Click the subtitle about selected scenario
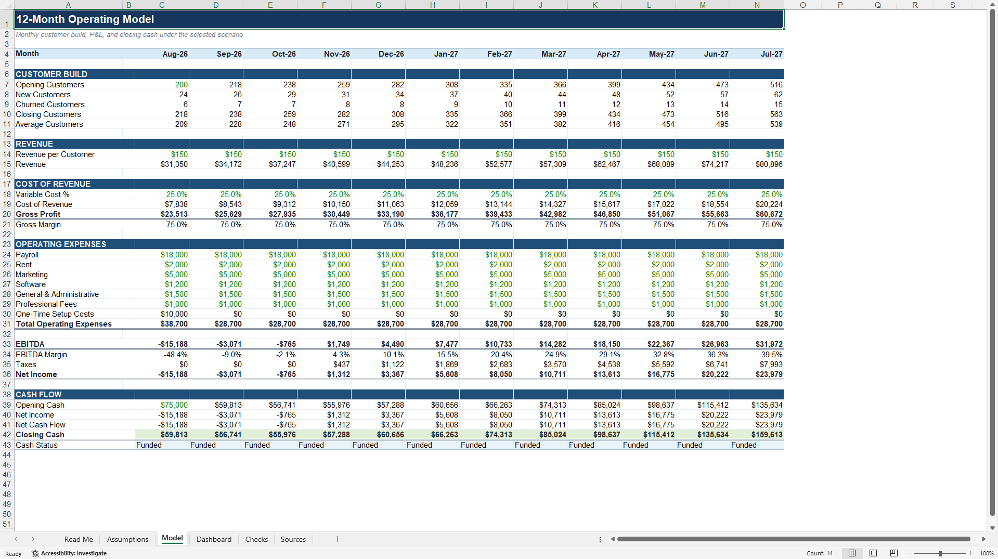998x559 pixels. [x=129, y=34]
